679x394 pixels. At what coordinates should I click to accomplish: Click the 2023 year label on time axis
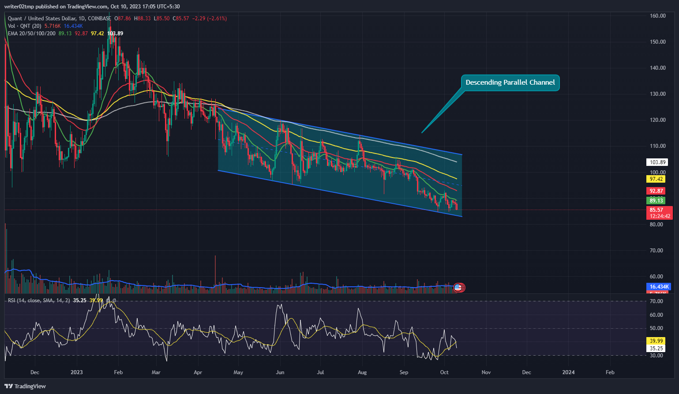click(77, 372)
